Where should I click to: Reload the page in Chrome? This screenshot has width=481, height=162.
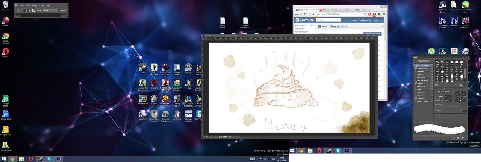coord(306,14)
